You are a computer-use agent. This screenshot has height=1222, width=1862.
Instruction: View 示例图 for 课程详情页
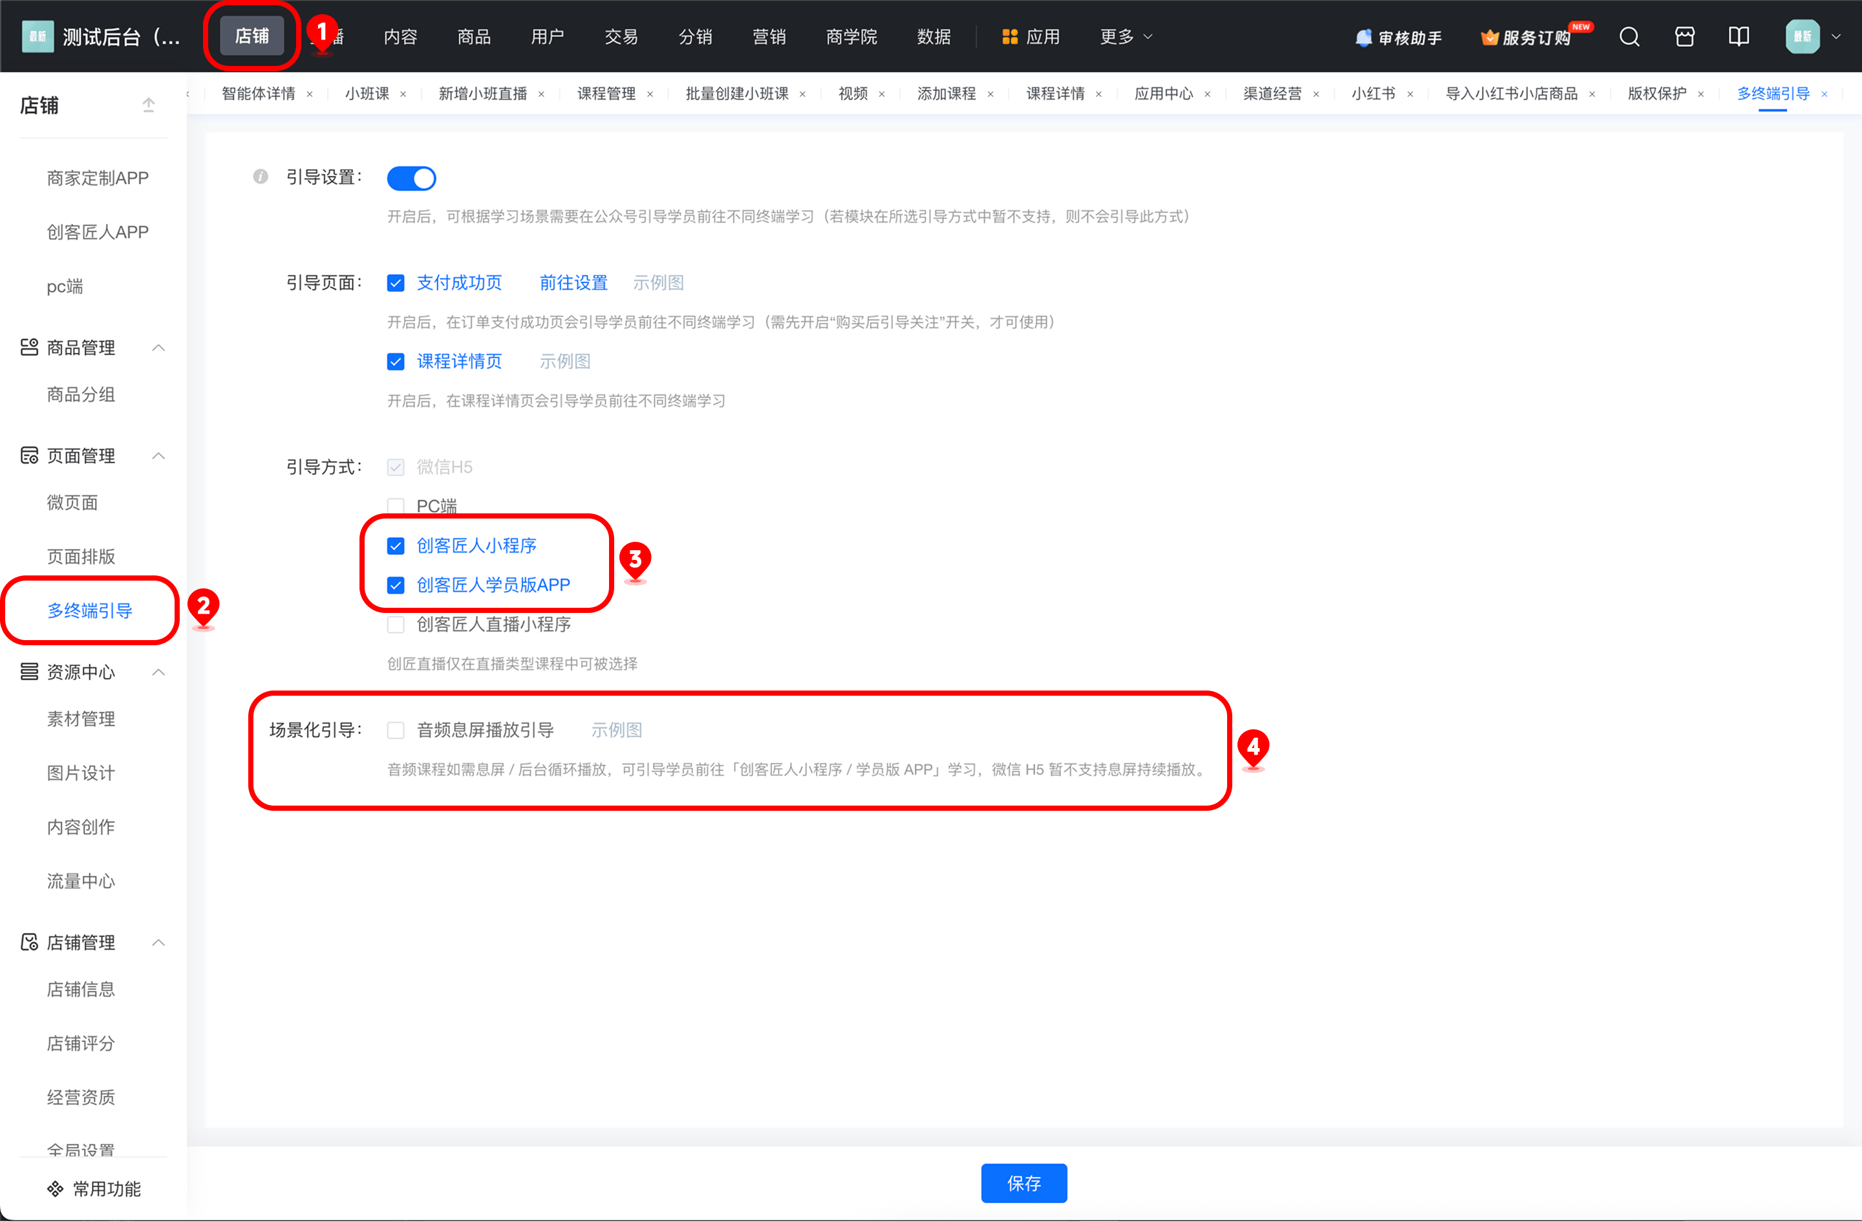(565, 361)
